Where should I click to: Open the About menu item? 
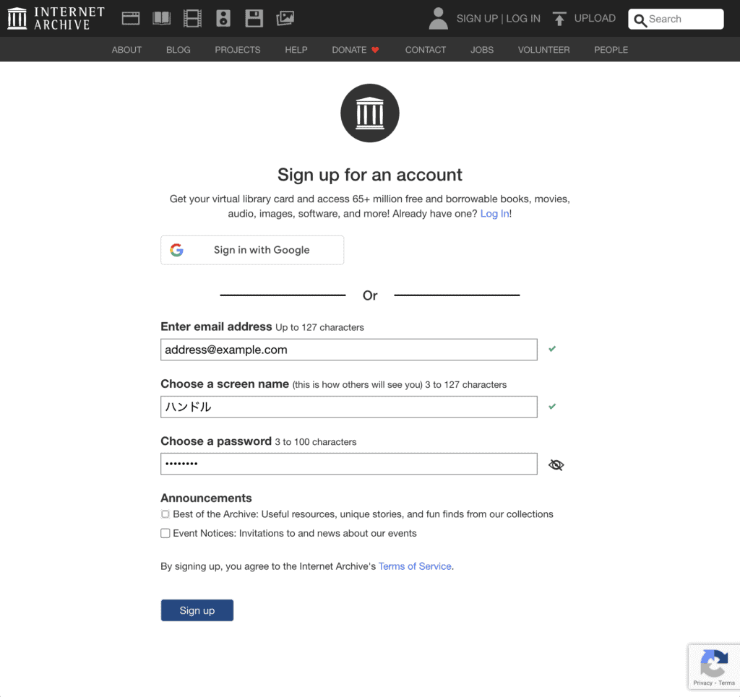tap(126, 50)
